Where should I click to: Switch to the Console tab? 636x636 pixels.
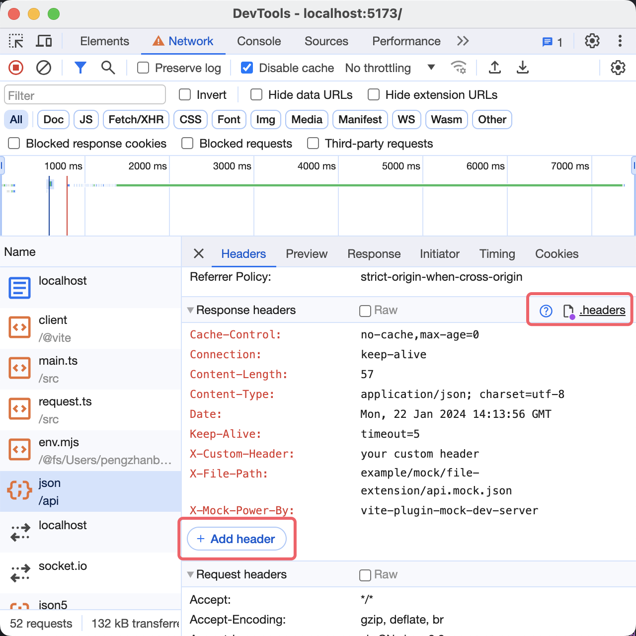pyautogui.click(x=259, y=41)
